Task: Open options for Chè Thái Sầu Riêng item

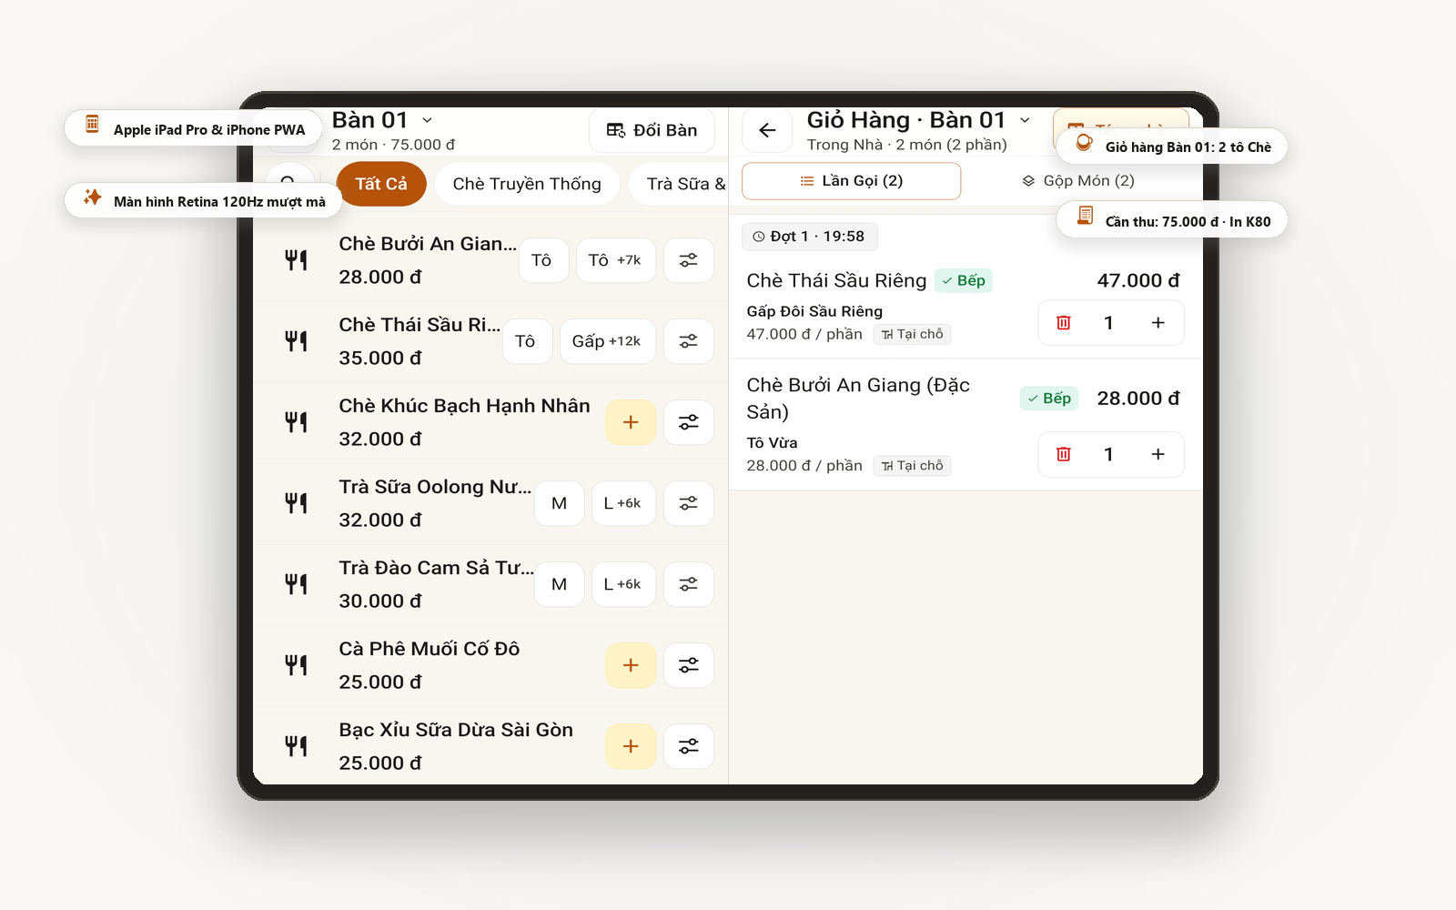Action: tap(688, 341)
